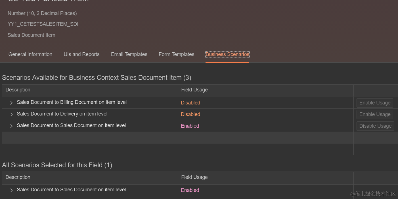Viewport: 398px width, 199px height.
Task: Go to the Form Templates tab
Action: pos(176,54)
